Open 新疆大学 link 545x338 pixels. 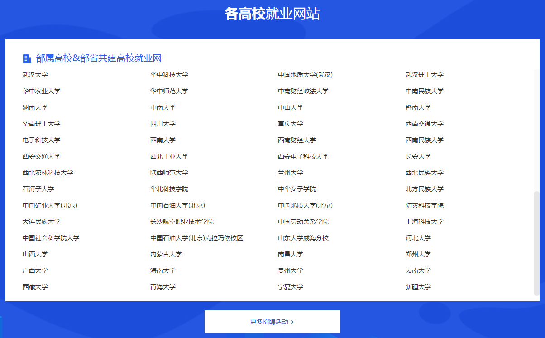(418, 287)
